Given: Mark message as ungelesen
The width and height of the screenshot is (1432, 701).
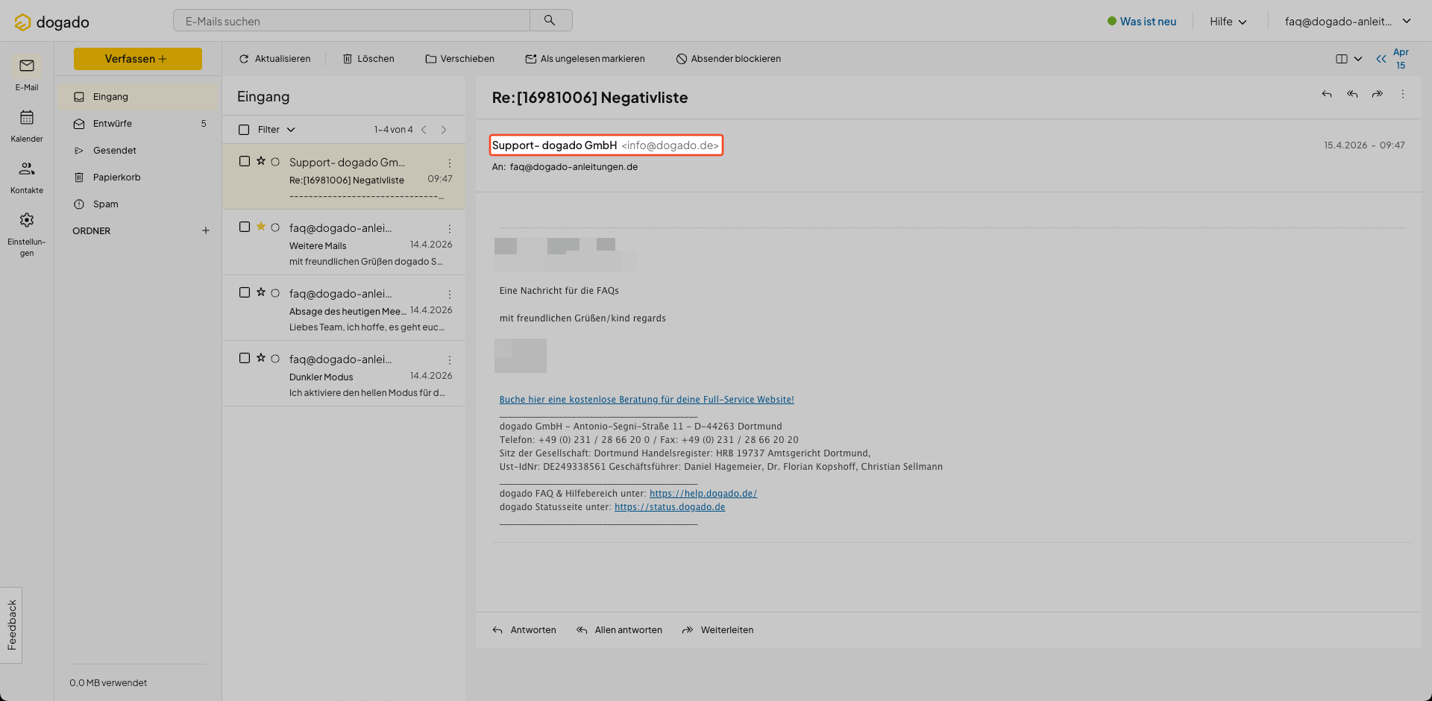Looking at the screenshot, I should 585,59.
